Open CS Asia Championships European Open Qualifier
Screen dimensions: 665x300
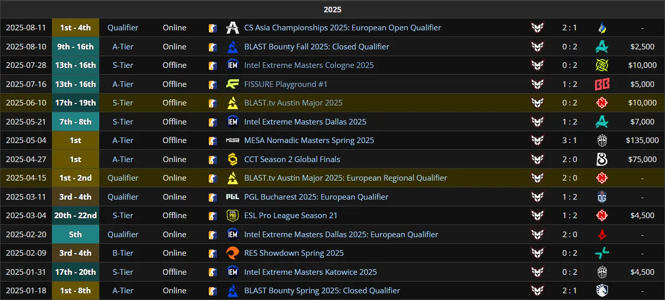coord(343,28)
